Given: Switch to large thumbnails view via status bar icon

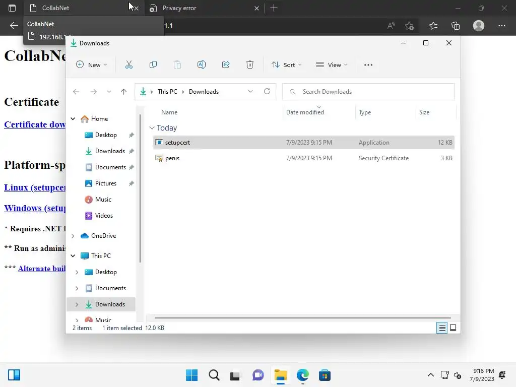Looking at the screenshot, I should point(453,328).
